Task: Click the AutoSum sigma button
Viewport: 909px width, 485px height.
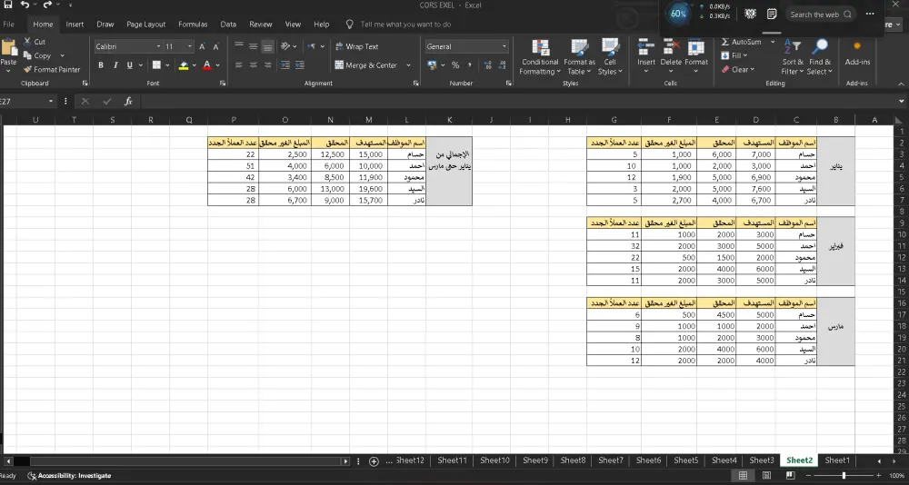Action: pos(741,42)
